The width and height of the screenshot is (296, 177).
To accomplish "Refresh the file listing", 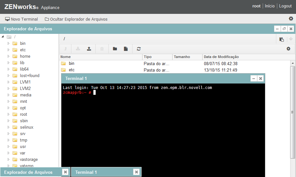I will [x=139, y=49].
